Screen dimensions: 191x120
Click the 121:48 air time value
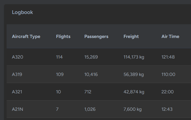pyautogui.click(x=168, y=57)
